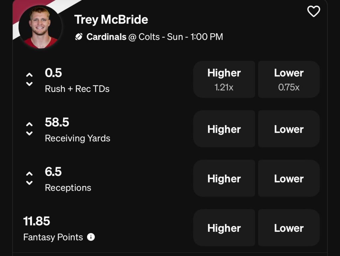The width and height of the screenshot is (340, 256).
Task: Open the Fantasy Points info icon
Action: 91,237
